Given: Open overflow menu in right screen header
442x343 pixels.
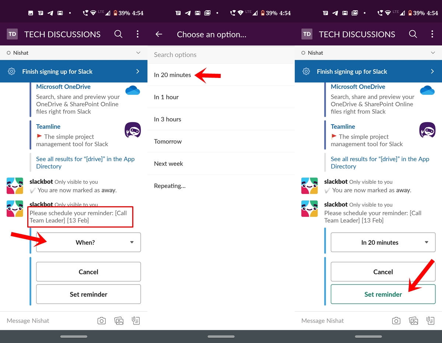Looking at the screenshot, I should click(432, 34).
